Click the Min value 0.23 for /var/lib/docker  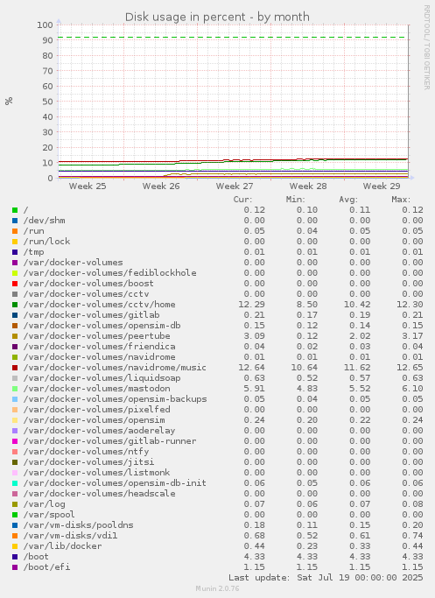307,546
